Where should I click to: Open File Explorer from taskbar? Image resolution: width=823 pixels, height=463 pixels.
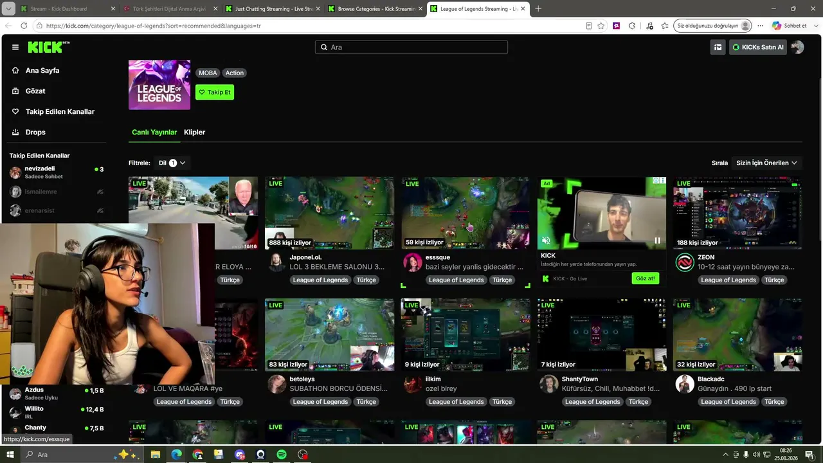pyautogui.click(x=155, y=455)
